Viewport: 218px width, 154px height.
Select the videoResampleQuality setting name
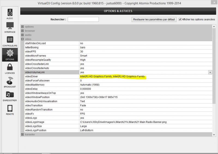(x=38, y=60)
